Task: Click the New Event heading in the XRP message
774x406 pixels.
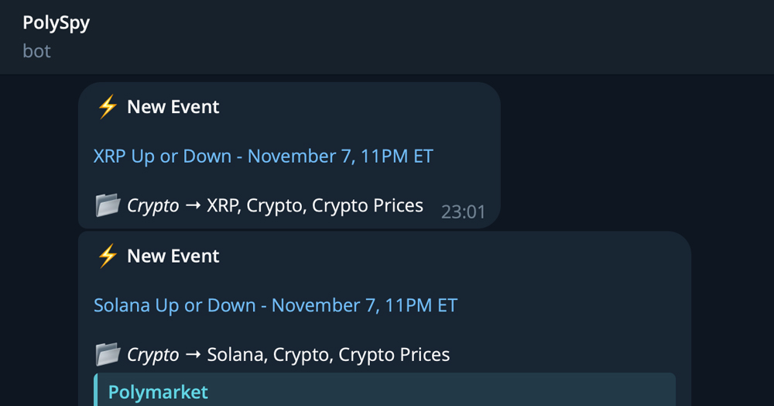Action: tap(173, 107)
